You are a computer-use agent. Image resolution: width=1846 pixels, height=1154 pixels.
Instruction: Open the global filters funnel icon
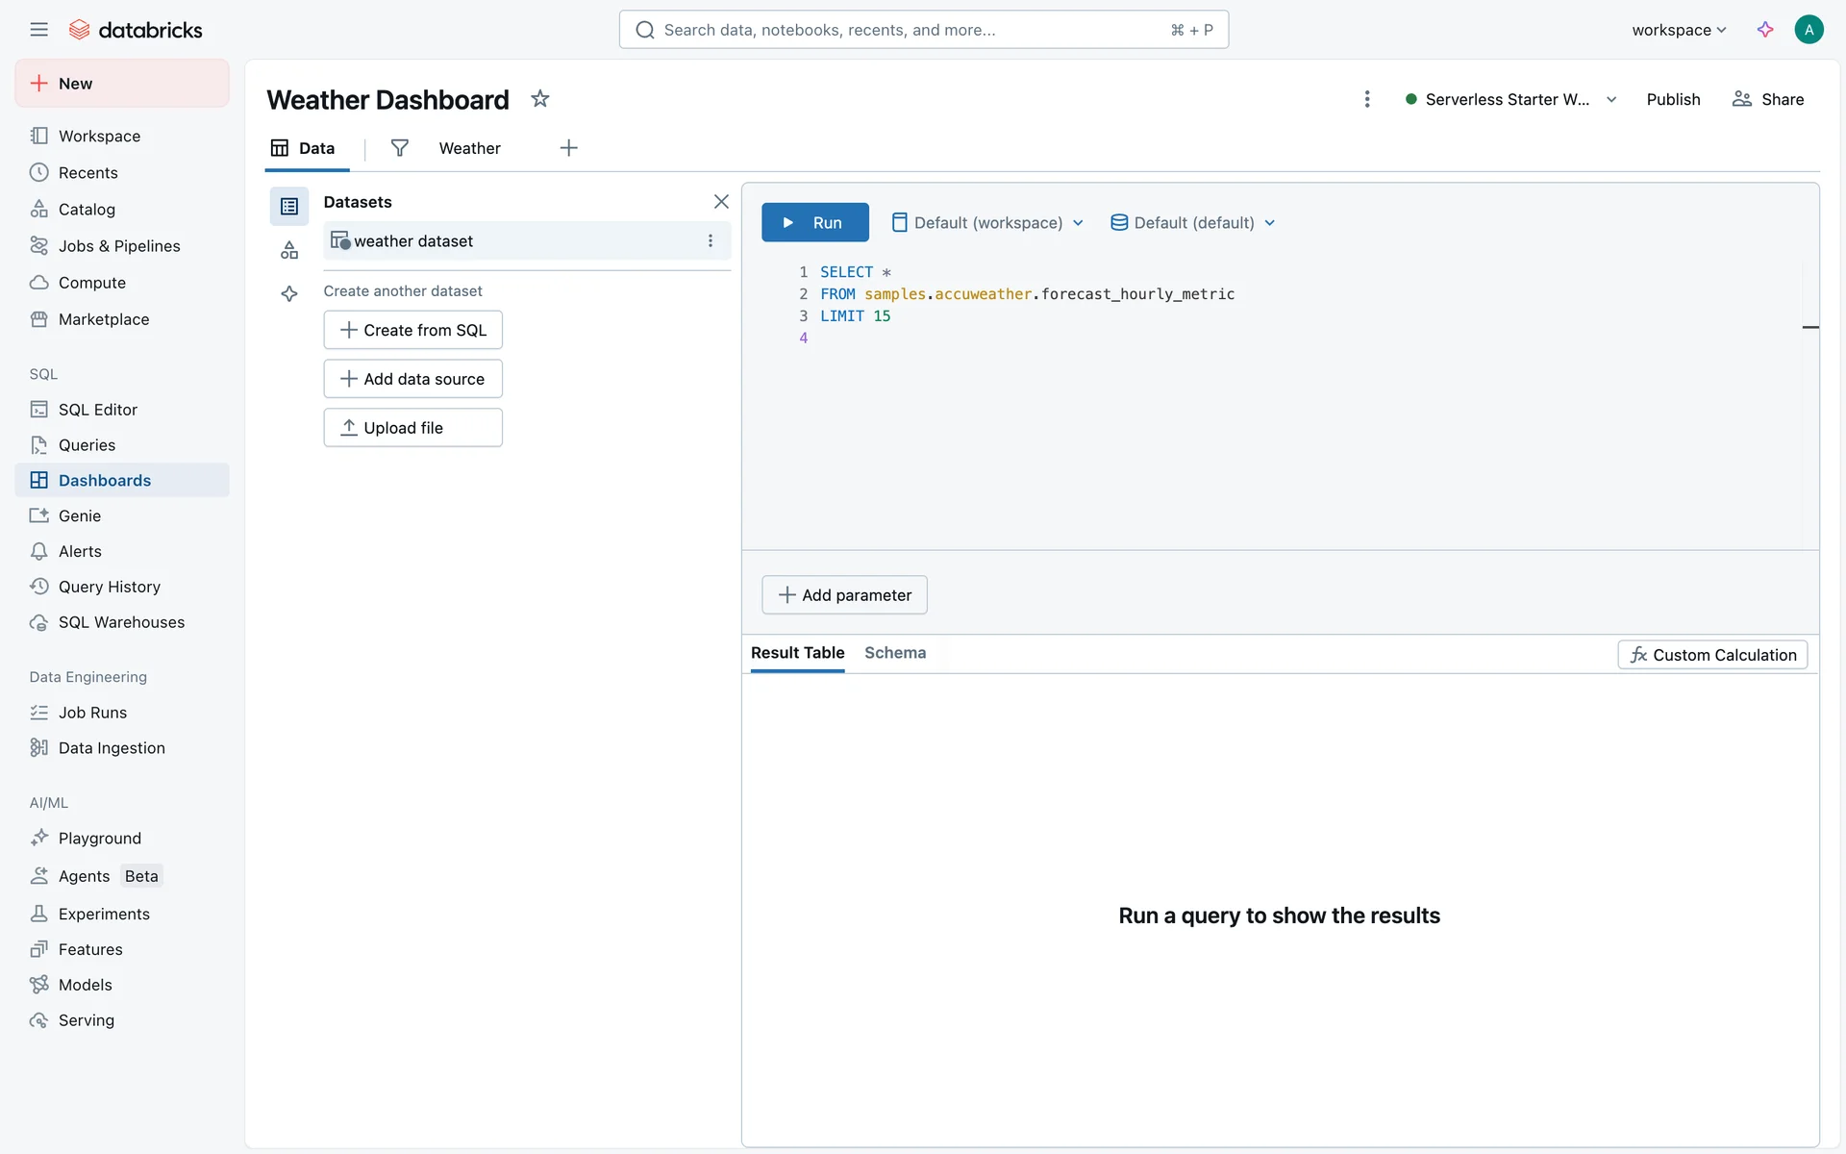pos(400,148)
